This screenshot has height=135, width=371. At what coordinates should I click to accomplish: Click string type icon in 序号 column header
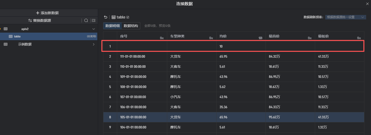coord(162,38)
